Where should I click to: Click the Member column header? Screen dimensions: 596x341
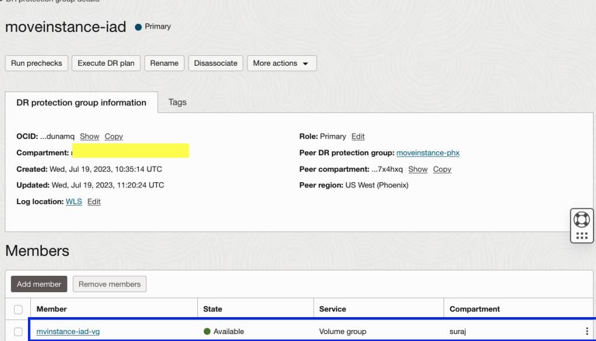point(52,309)
